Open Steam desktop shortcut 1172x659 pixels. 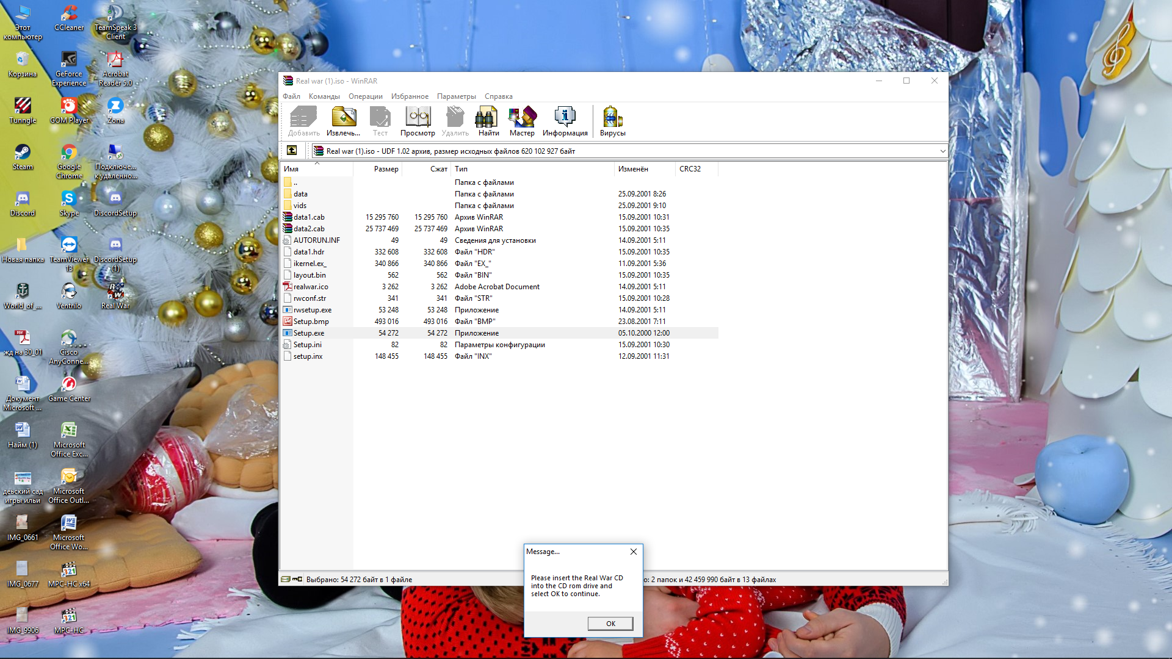click(23, 157)
